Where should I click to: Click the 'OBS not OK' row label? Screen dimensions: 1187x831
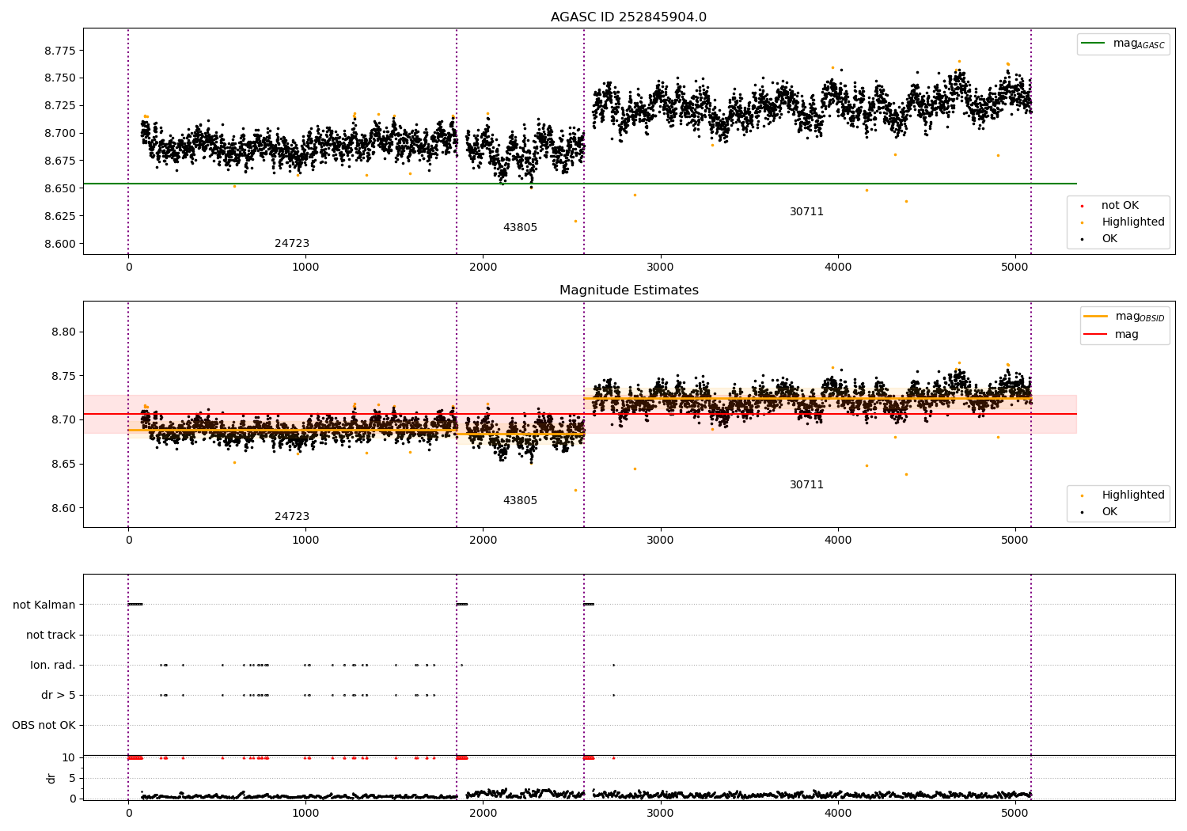[x=44, y=725]
